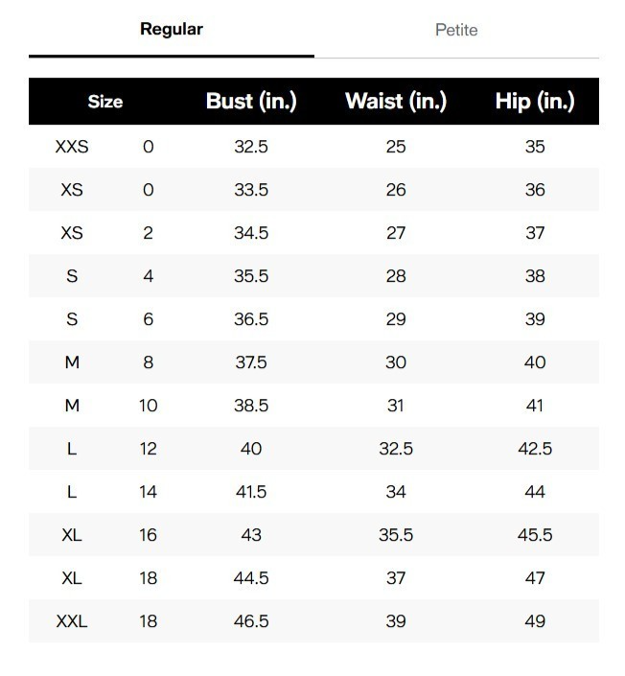This screenshot has width=625, height=676.
Task: Click the Waist (in.) column header
Action: click(396, 102)
